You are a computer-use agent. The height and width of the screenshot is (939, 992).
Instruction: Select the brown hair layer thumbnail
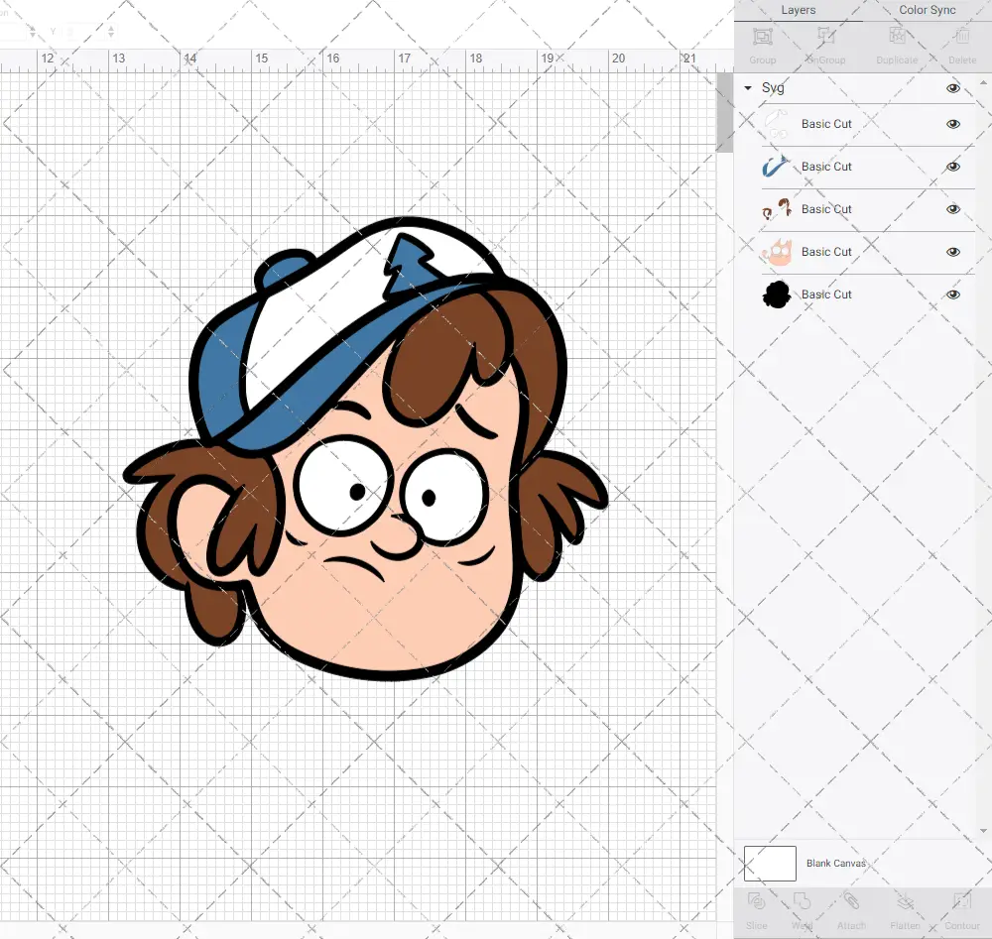[x=777, y=209]
